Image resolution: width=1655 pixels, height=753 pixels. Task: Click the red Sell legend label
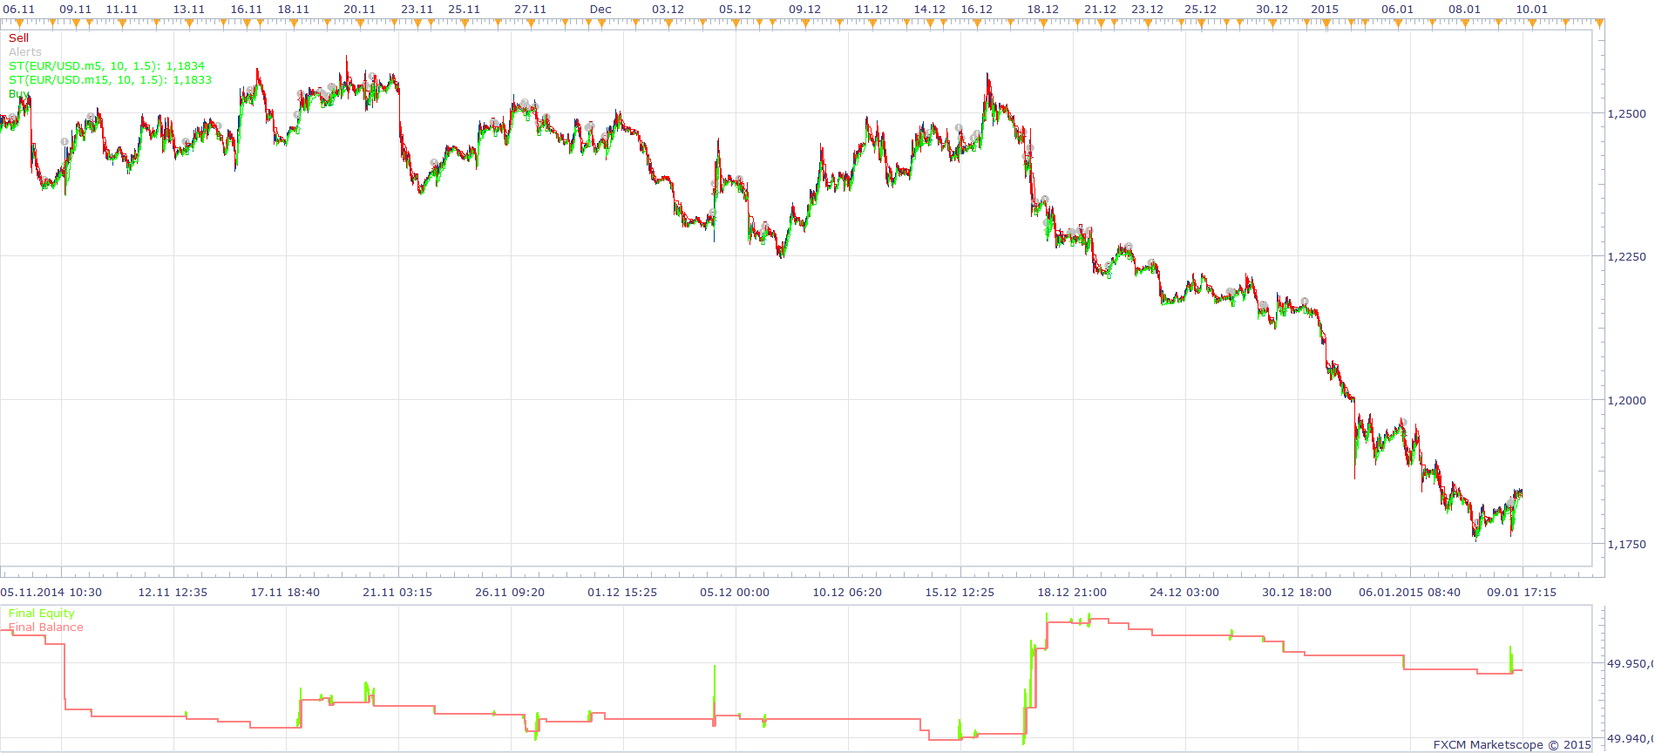(x=18, y=38)
